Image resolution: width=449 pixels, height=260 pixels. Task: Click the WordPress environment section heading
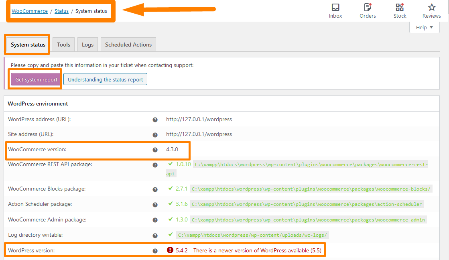click(x=38, y=104)
